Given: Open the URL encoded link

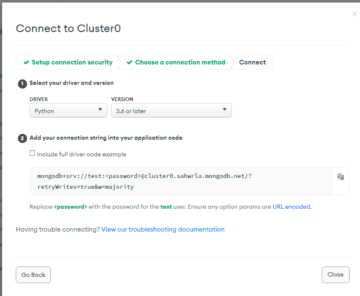Looking at the screenshot, I should pos(291,207).
